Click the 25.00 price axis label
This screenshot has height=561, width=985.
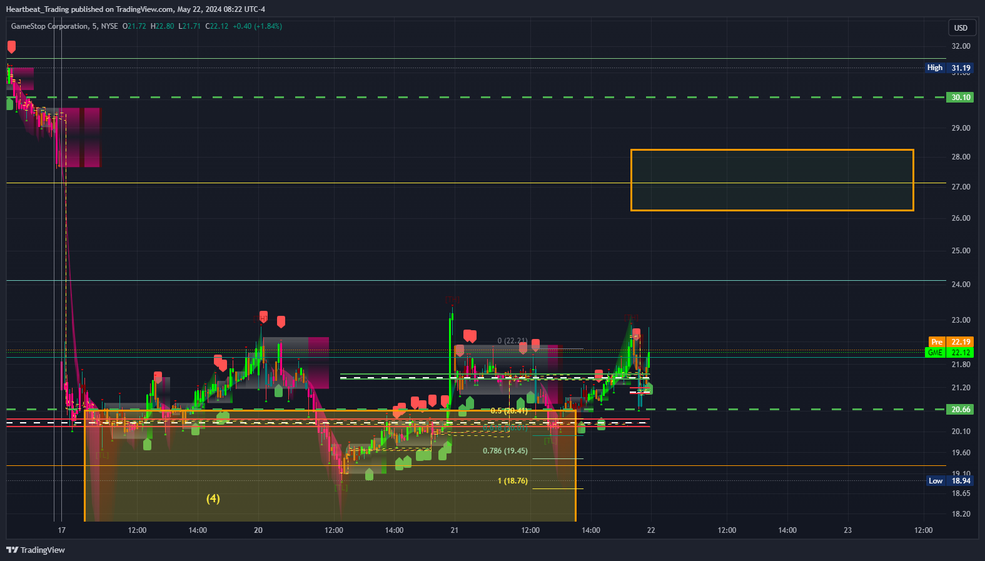(x=961, y=251)
